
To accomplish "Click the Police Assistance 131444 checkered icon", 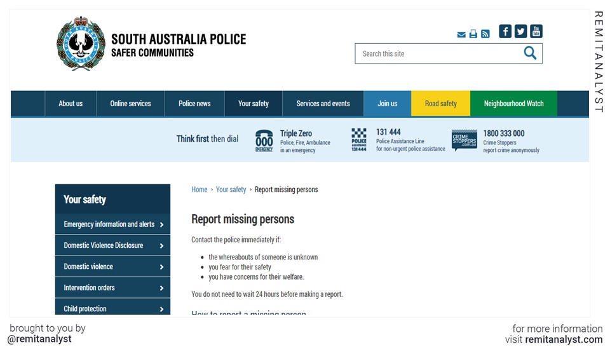I will (x=358, y=140).
